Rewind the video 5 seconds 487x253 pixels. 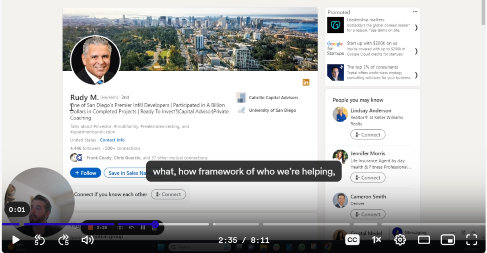[x=39, y=240]
